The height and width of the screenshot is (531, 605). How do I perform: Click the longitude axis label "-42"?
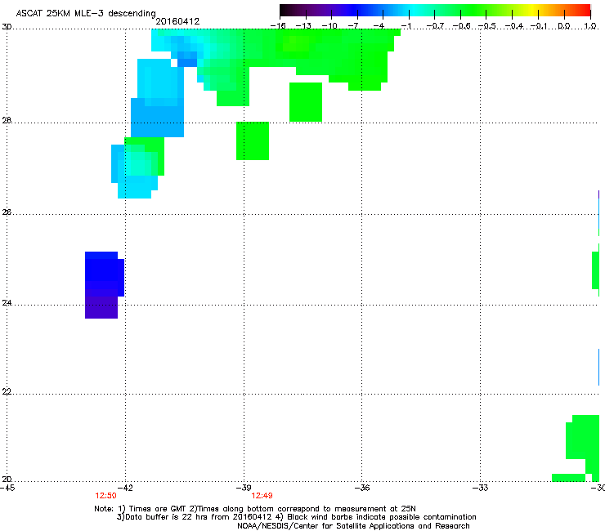[124, 488]
